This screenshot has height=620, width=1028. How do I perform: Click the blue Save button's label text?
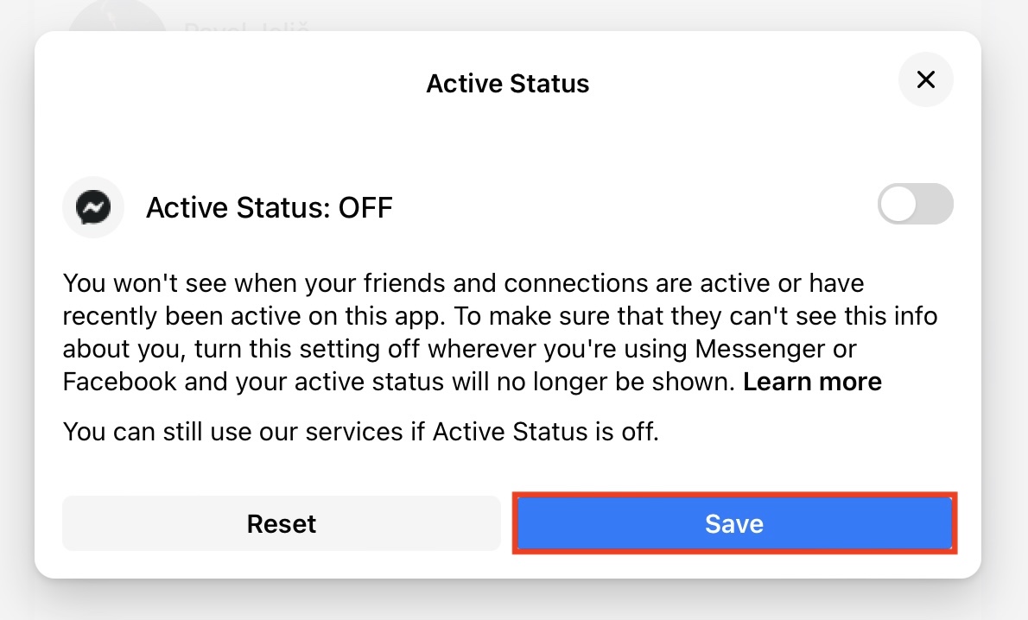[x=734, y=523]
